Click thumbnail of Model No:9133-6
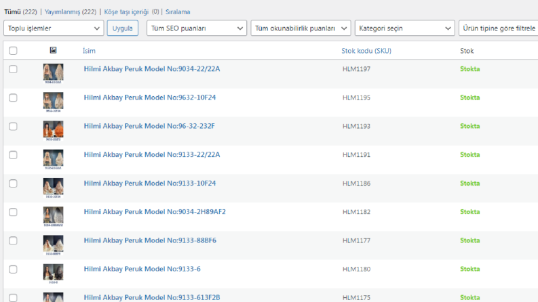Screen dimensions: 538x302 [53, 274]
